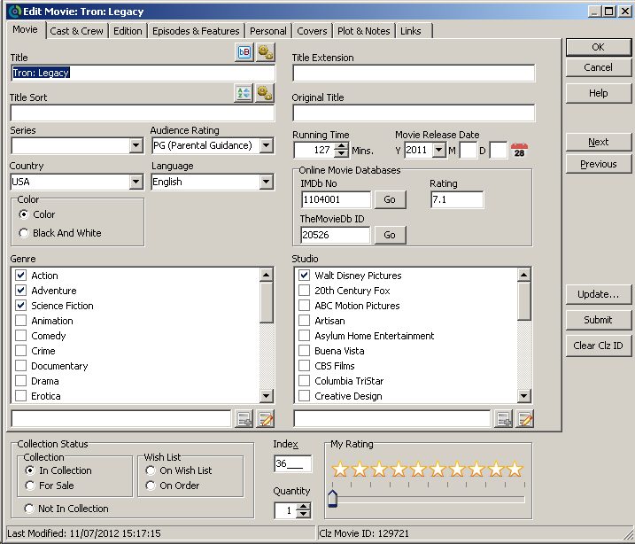Select the For Sale radio option

coord(30,486)
